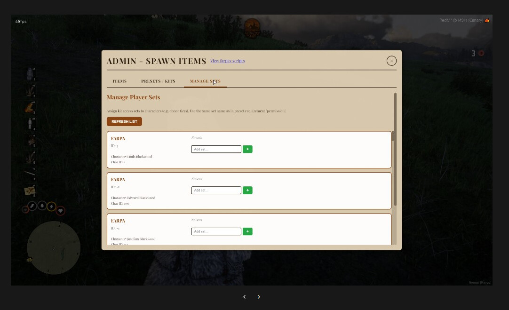The width and height of the screenshot is (509, 310).
Task: Select the Manage Sets tab
Action: [205, 81]
